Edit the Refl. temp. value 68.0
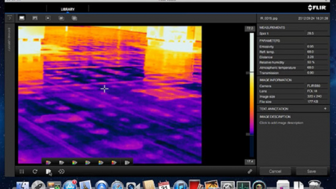 point(310,52)
